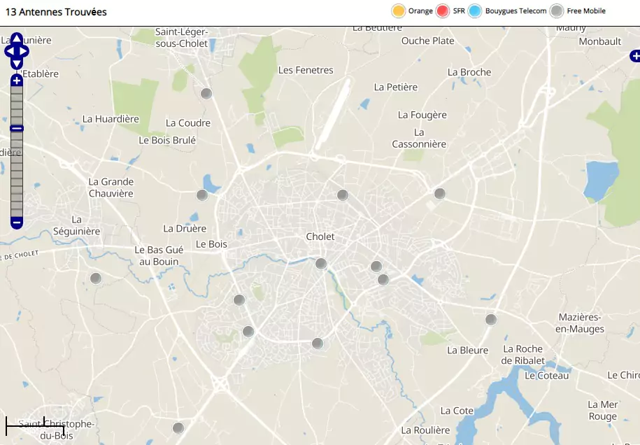Select antenna marker just below Cholet label
Screen dimensions: 640x445
point(321,264)
